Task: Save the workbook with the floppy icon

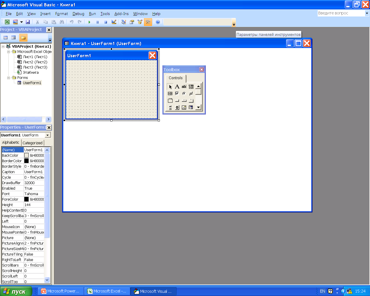Action: click(x=28, y=22)
